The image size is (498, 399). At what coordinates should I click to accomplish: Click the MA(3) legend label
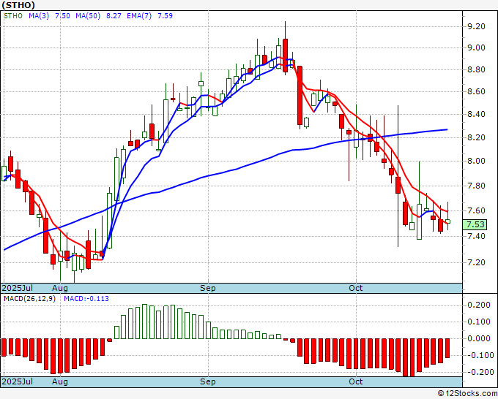pos(39,15)
